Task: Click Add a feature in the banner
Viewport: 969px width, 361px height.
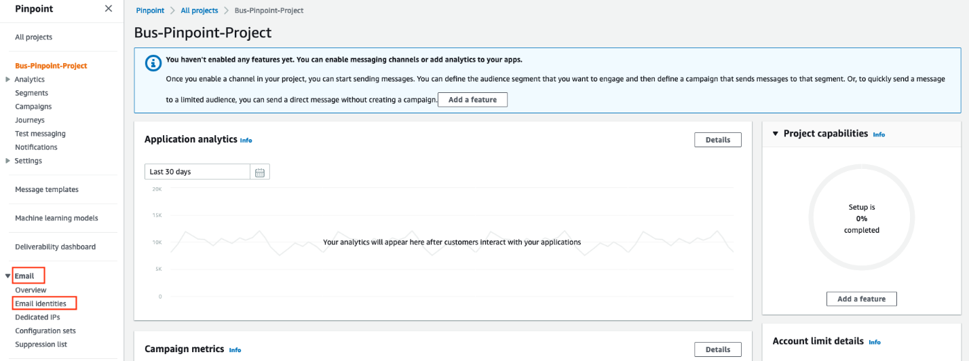Action: point(473,100)
